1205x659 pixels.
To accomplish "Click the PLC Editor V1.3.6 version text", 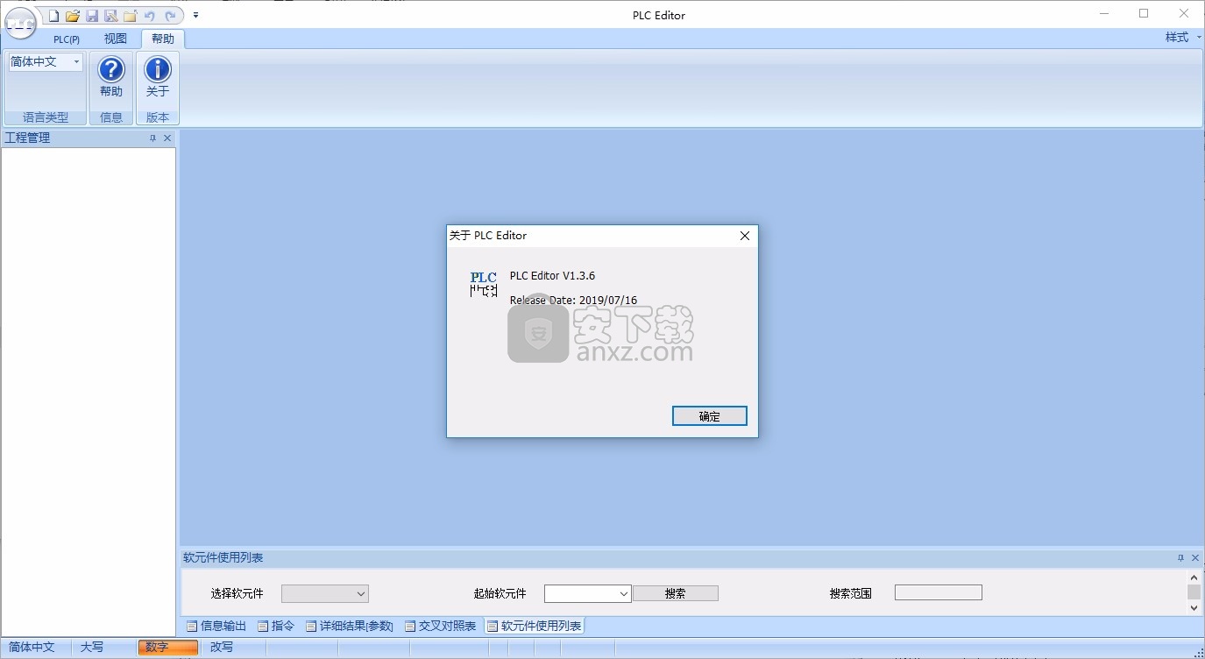I will coord(552,276).
